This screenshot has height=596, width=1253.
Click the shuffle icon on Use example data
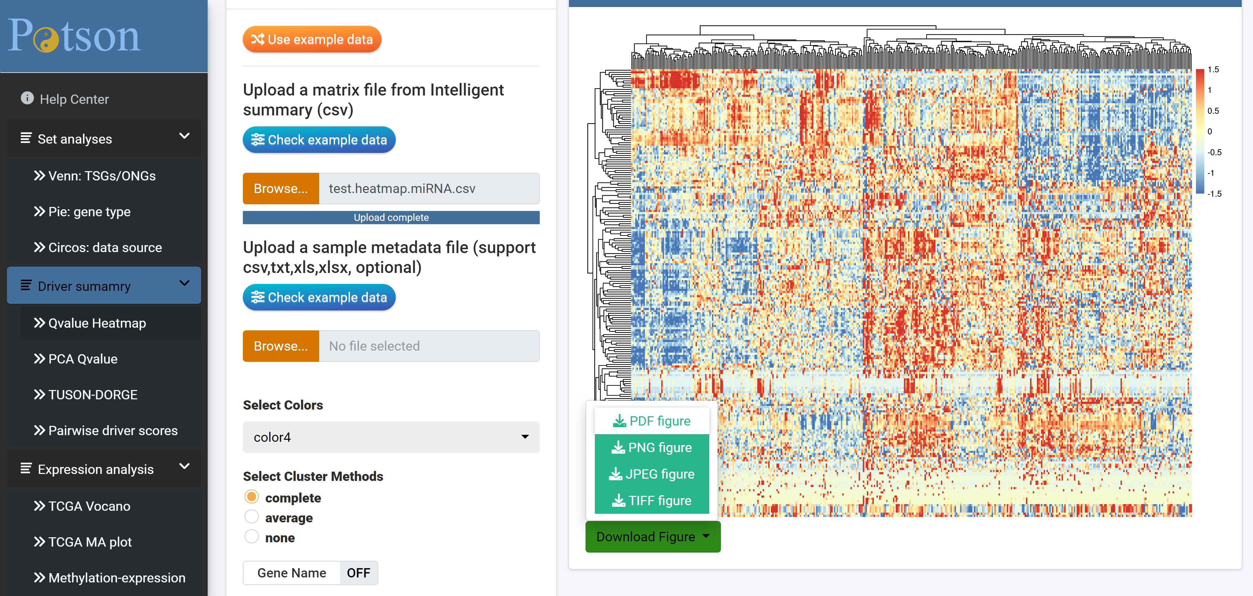point(257,39)
